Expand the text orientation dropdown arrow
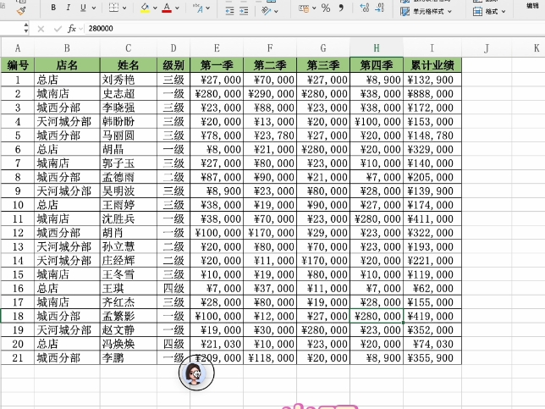The image size is (545, 409). [x=276, y=12]
